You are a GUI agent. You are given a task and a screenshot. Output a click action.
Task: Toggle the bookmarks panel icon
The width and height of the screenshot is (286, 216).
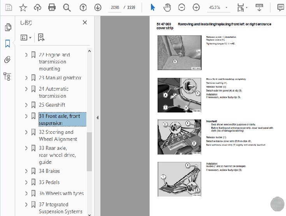click(7, 44)
